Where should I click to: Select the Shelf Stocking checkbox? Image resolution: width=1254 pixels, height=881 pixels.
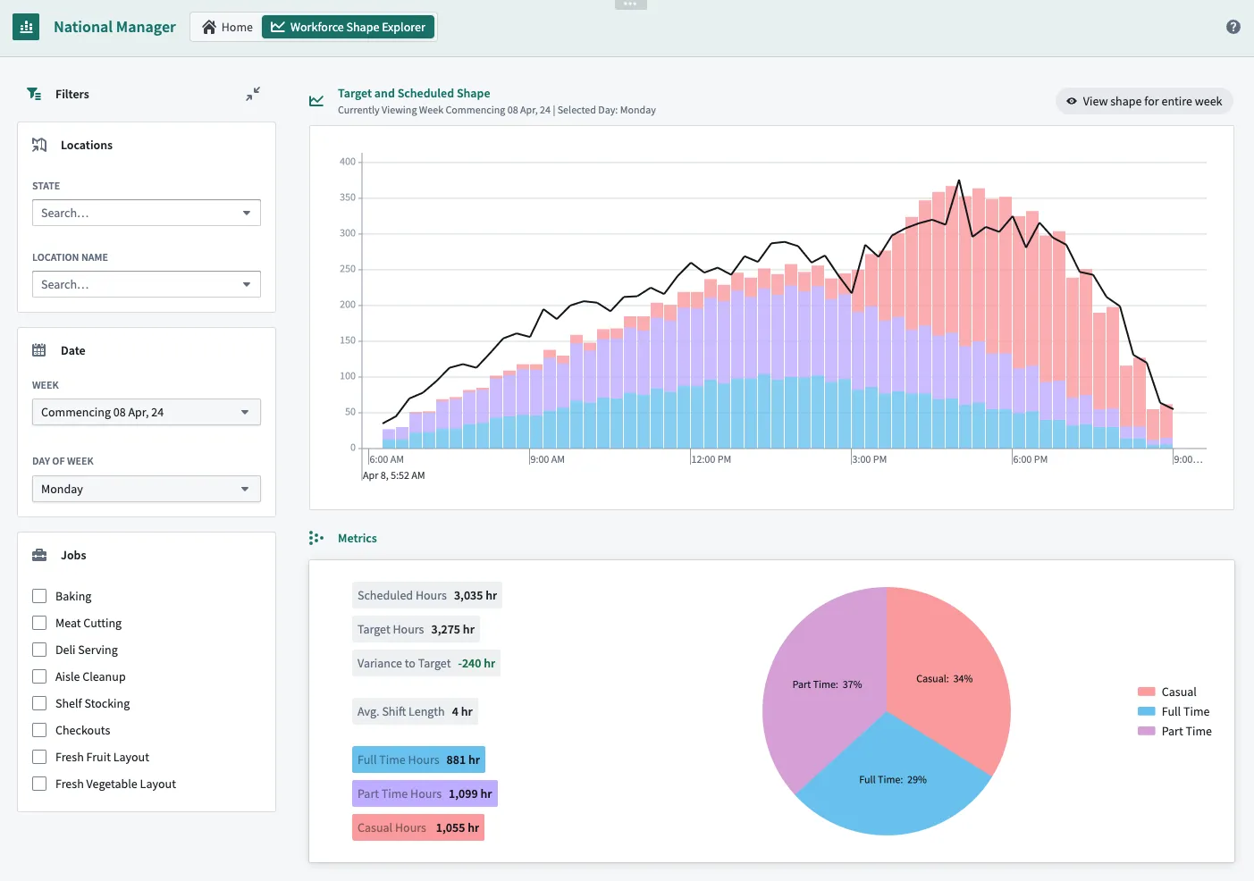click(39, 703)
